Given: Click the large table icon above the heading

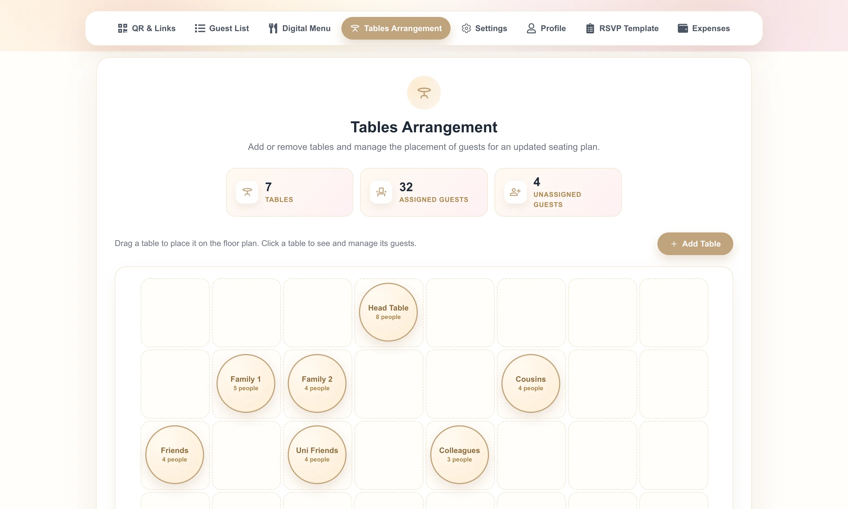Looking at the screenshot, I should [424, 92].
